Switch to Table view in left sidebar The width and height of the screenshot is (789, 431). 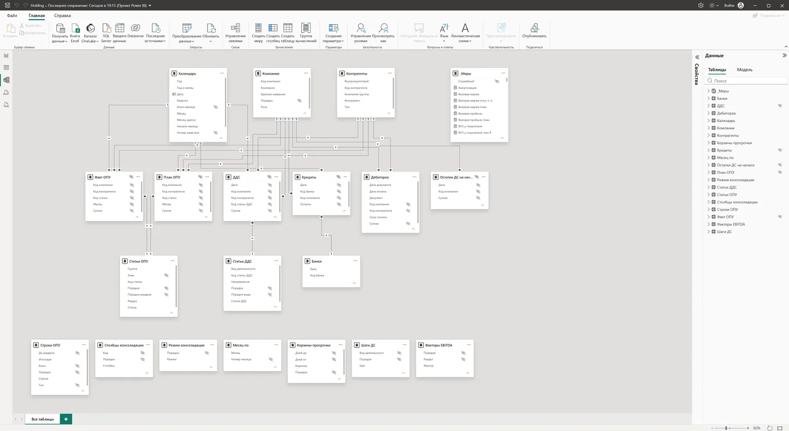point(7,67)
